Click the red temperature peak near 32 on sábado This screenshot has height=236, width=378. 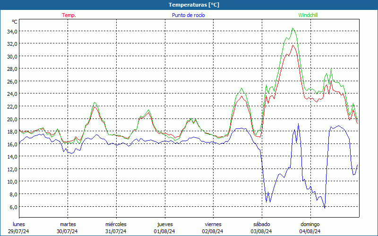coord(293,45)
